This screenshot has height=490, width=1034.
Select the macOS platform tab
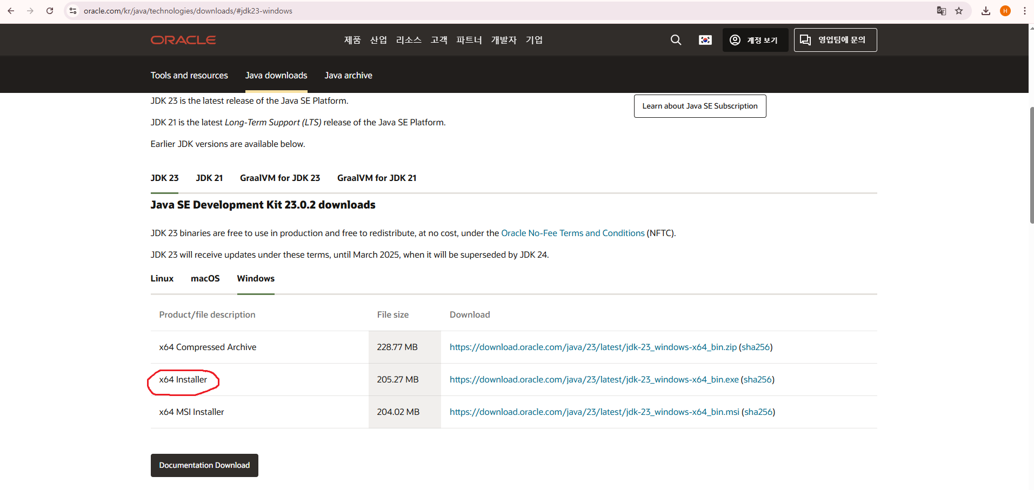(x=205, y=279)
